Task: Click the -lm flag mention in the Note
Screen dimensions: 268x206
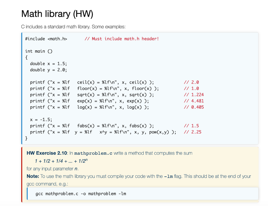Action: point(169,176)
